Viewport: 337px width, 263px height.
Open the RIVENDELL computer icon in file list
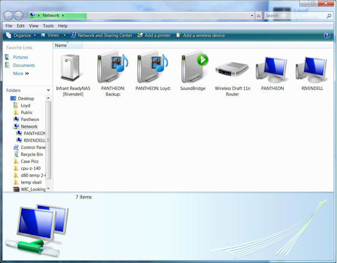click(x=312, y=69)
